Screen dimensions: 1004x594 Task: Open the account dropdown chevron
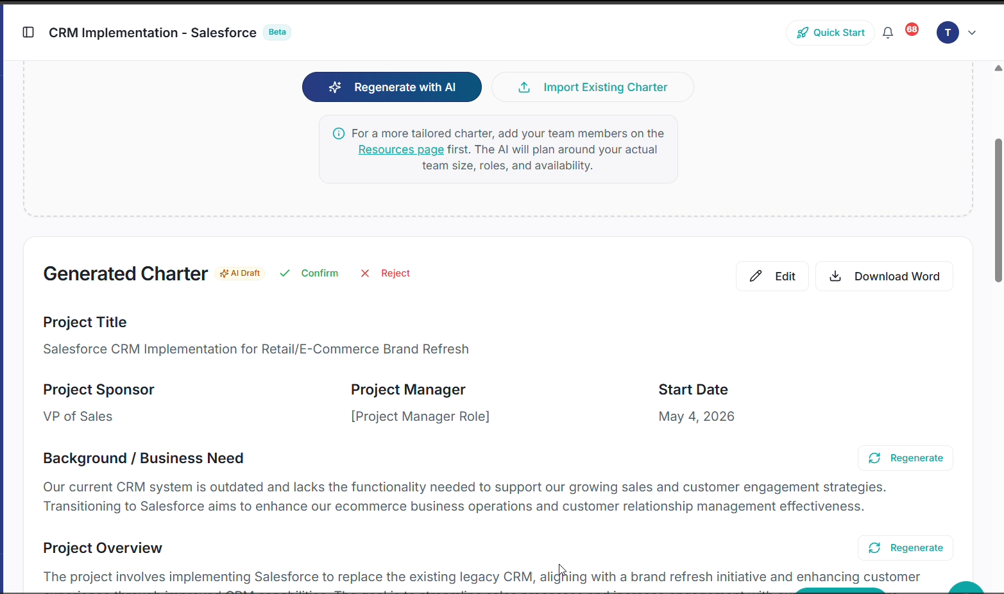[972, 32]
